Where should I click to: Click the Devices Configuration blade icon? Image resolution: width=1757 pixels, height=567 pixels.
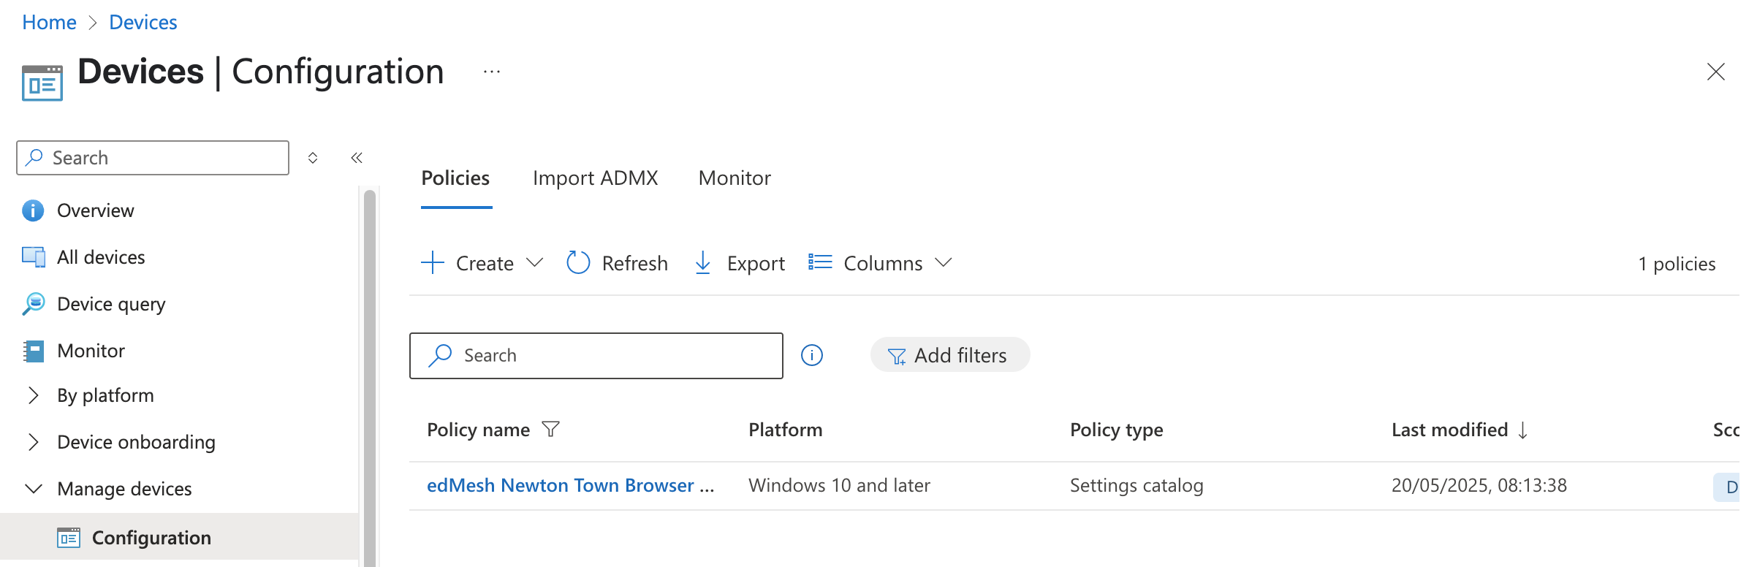coord(42,83)
